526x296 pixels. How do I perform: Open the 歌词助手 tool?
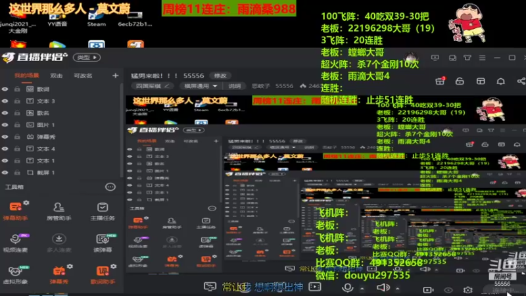103,275
